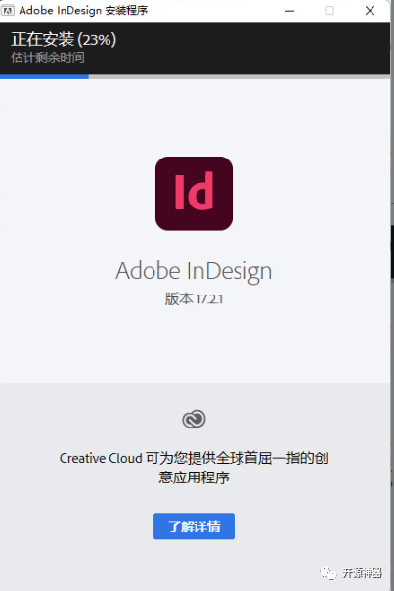Viewport: 394px width, 591px height.
Task: Click the Adobe InDesign 安装程序 window title
Action: click(x=83, y=10)
